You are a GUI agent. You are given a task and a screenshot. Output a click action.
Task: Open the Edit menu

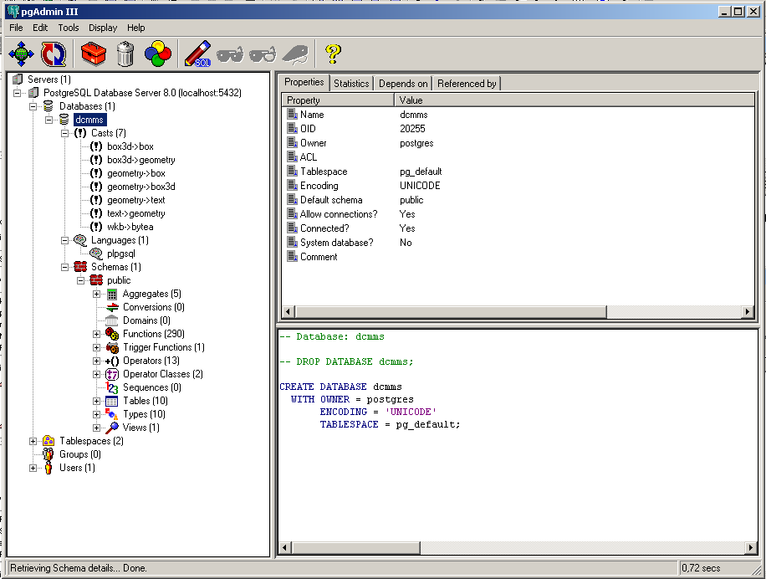click(40, 28)
